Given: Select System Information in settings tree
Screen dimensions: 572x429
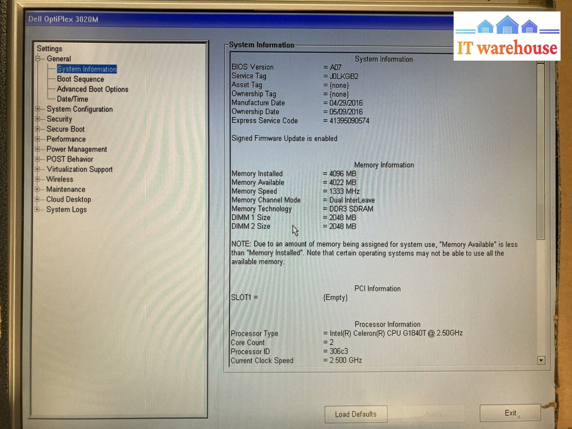Looking at the screenshot, I should coord(86,69).
